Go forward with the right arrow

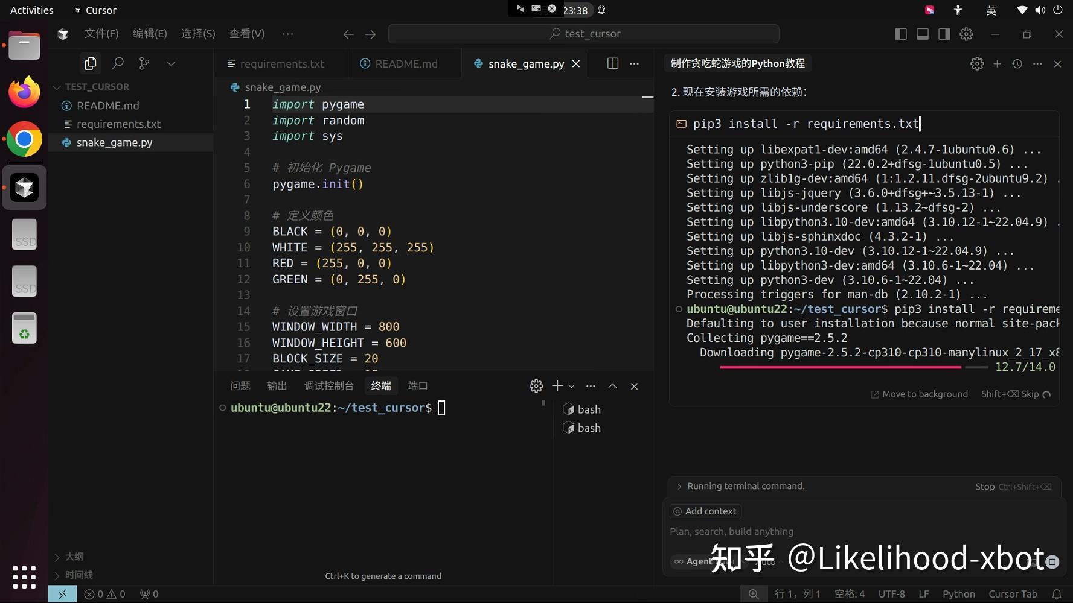pyautogui.click(x=370, y=34)
